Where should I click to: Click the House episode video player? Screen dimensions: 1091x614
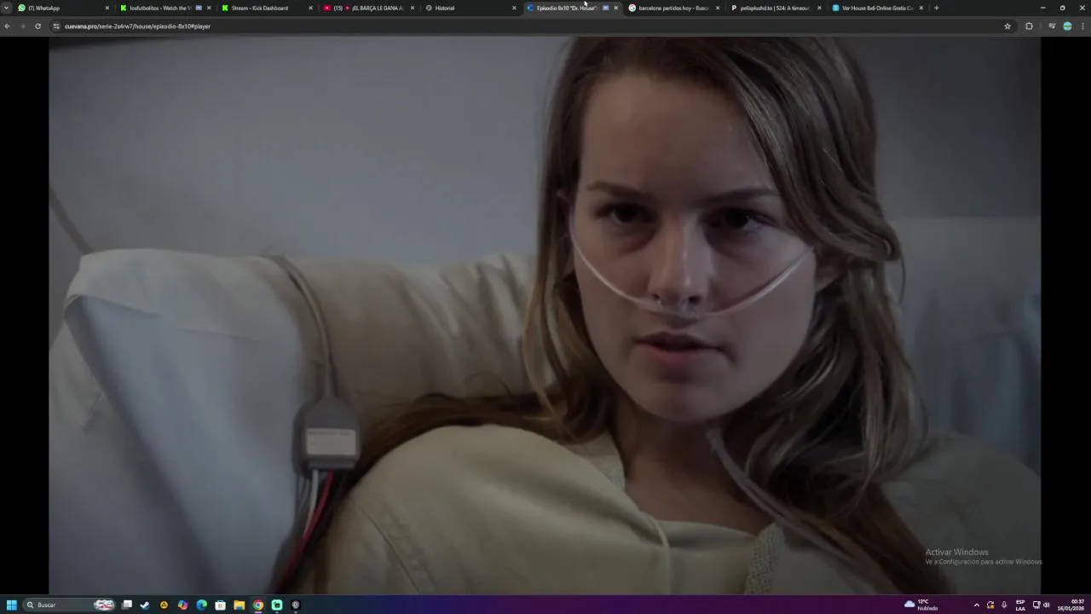(545, 316)
